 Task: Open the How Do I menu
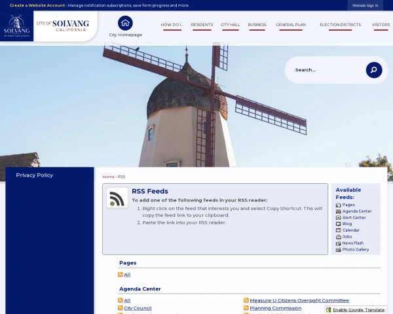pyautogui.click(x=172, y=25)
